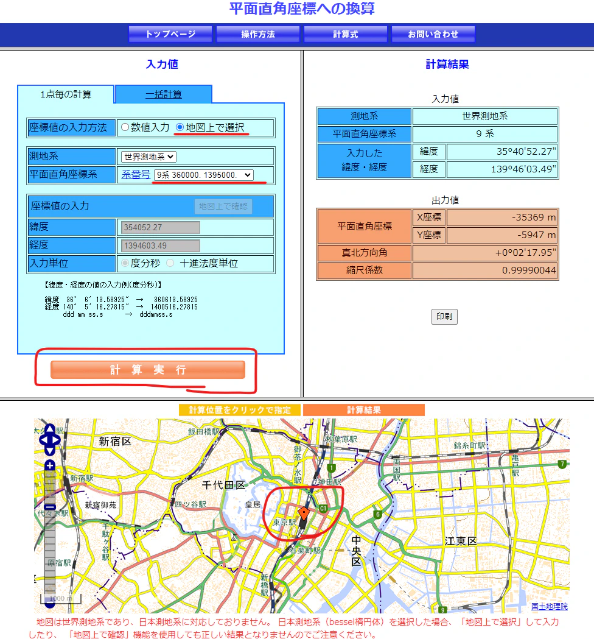Pan the map down with the arrow control
Screen dimensions: 594x639
pyautogui.click(x=50, y=450)
